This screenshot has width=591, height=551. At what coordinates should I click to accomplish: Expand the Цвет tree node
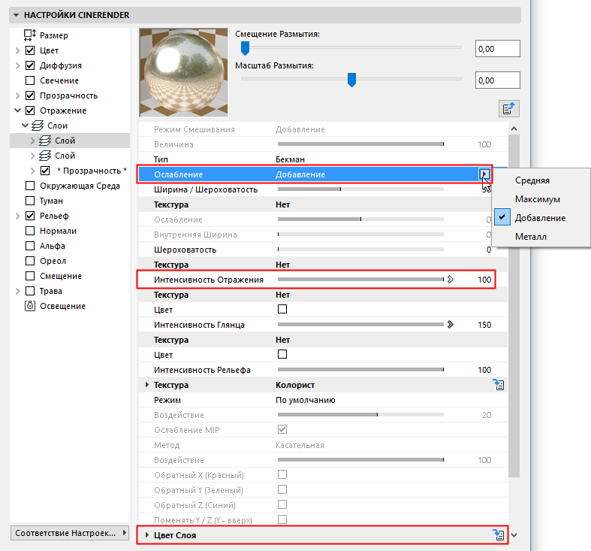click(17, 50)
